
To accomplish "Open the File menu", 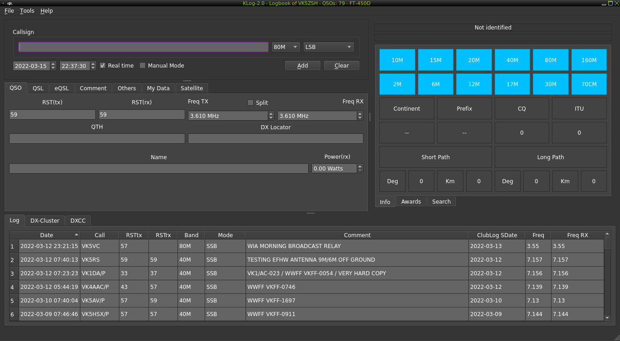I will [9, 11].
